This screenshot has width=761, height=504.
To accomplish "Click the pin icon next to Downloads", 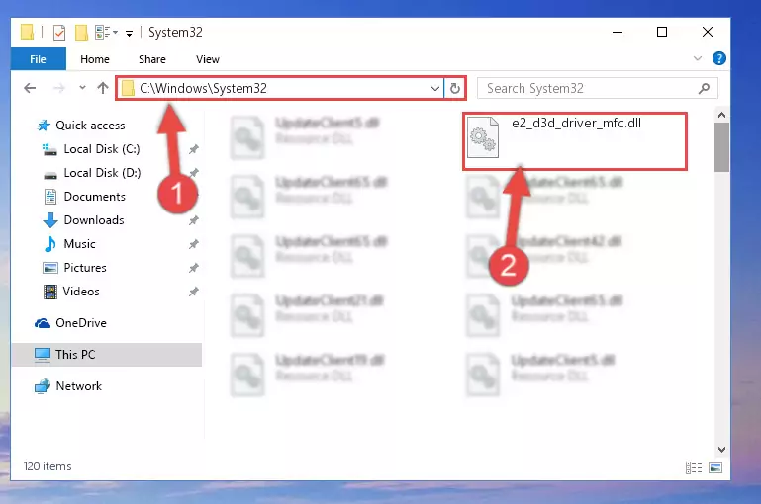I will (x=194, y=220).
